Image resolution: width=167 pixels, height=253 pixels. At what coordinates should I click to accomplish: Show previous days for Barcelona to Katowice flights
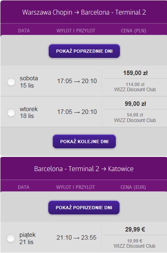84,208
